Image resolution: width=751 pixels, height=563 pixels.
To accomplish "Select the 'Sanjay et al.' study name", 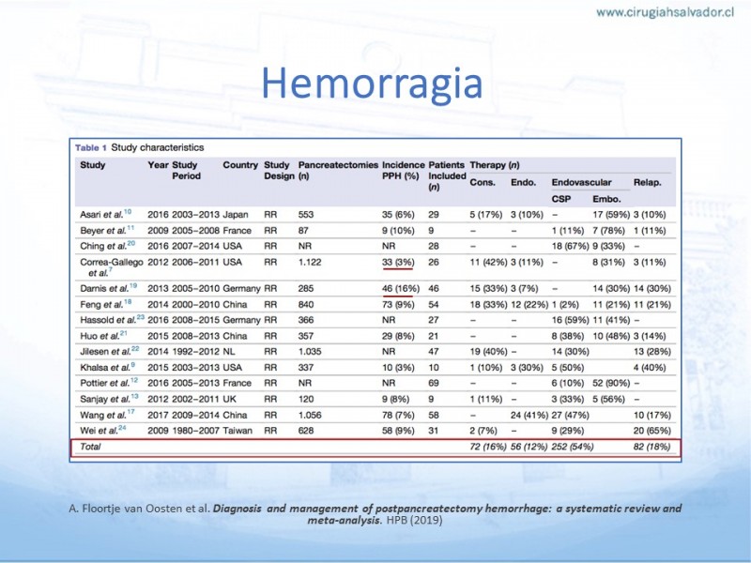I will (x=105, y=399).
